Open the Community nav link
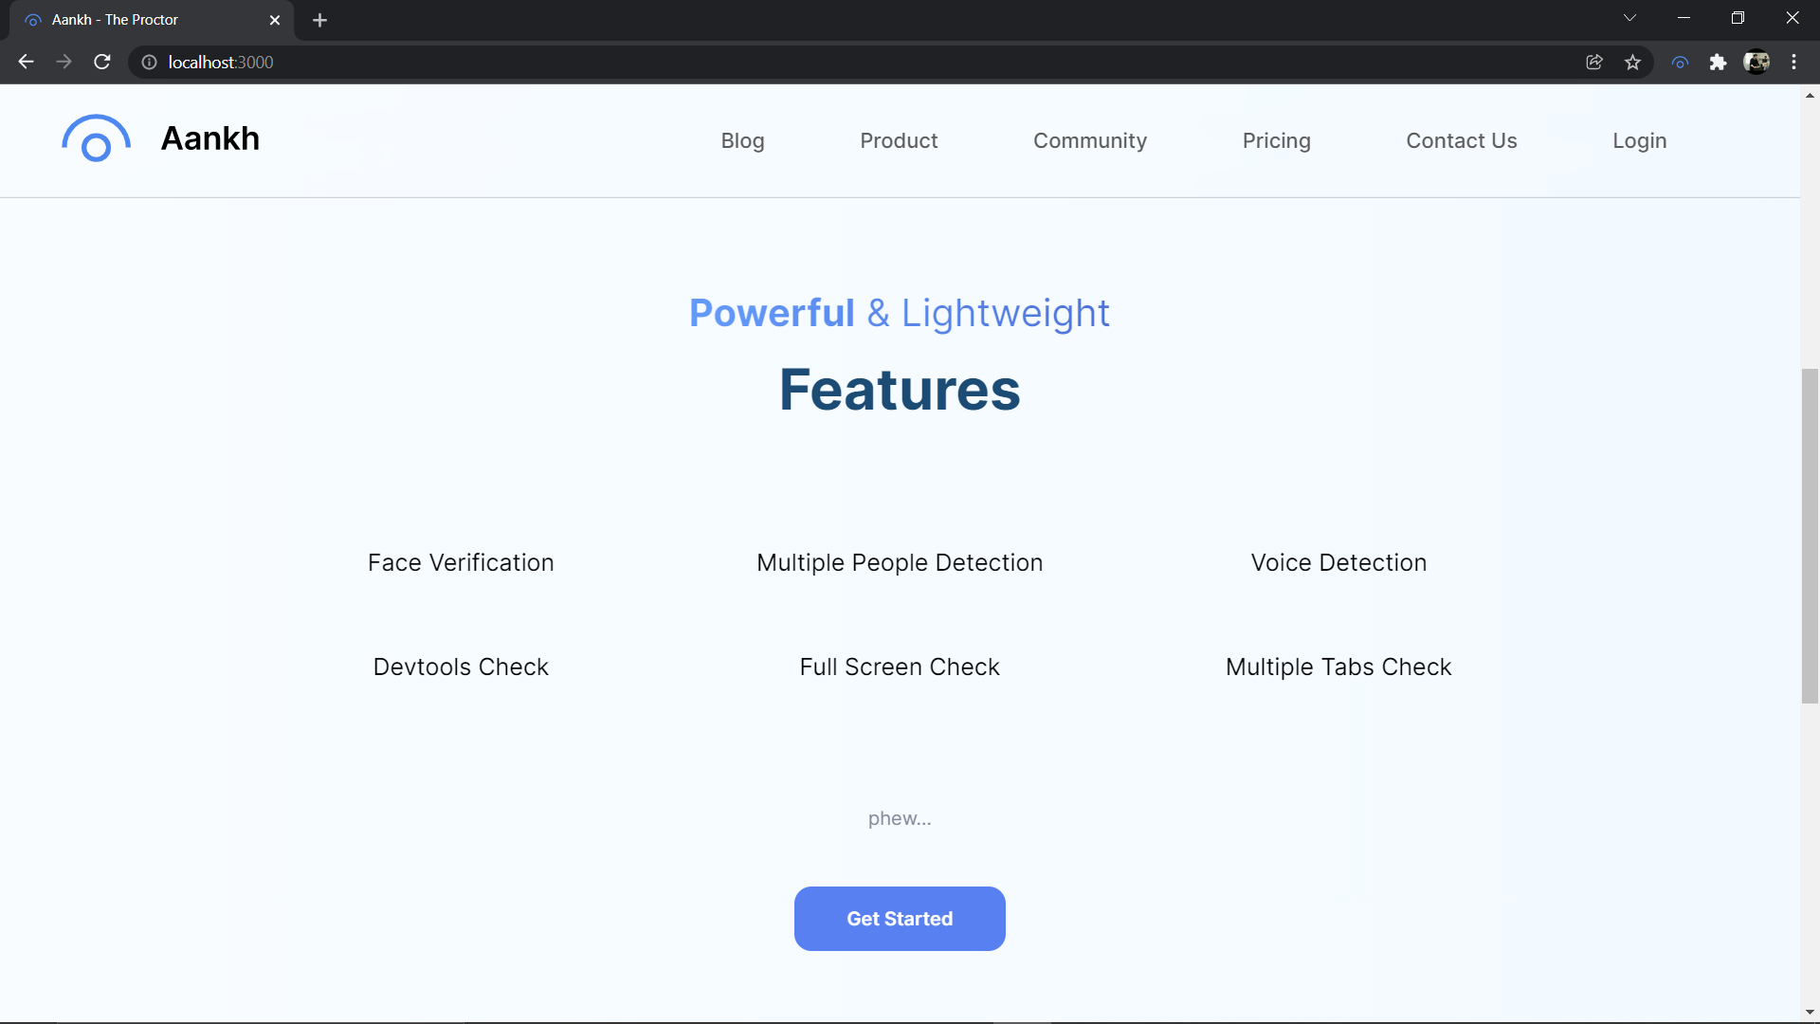Viewport: 1820px width, 1024px height. [1089, 140]
